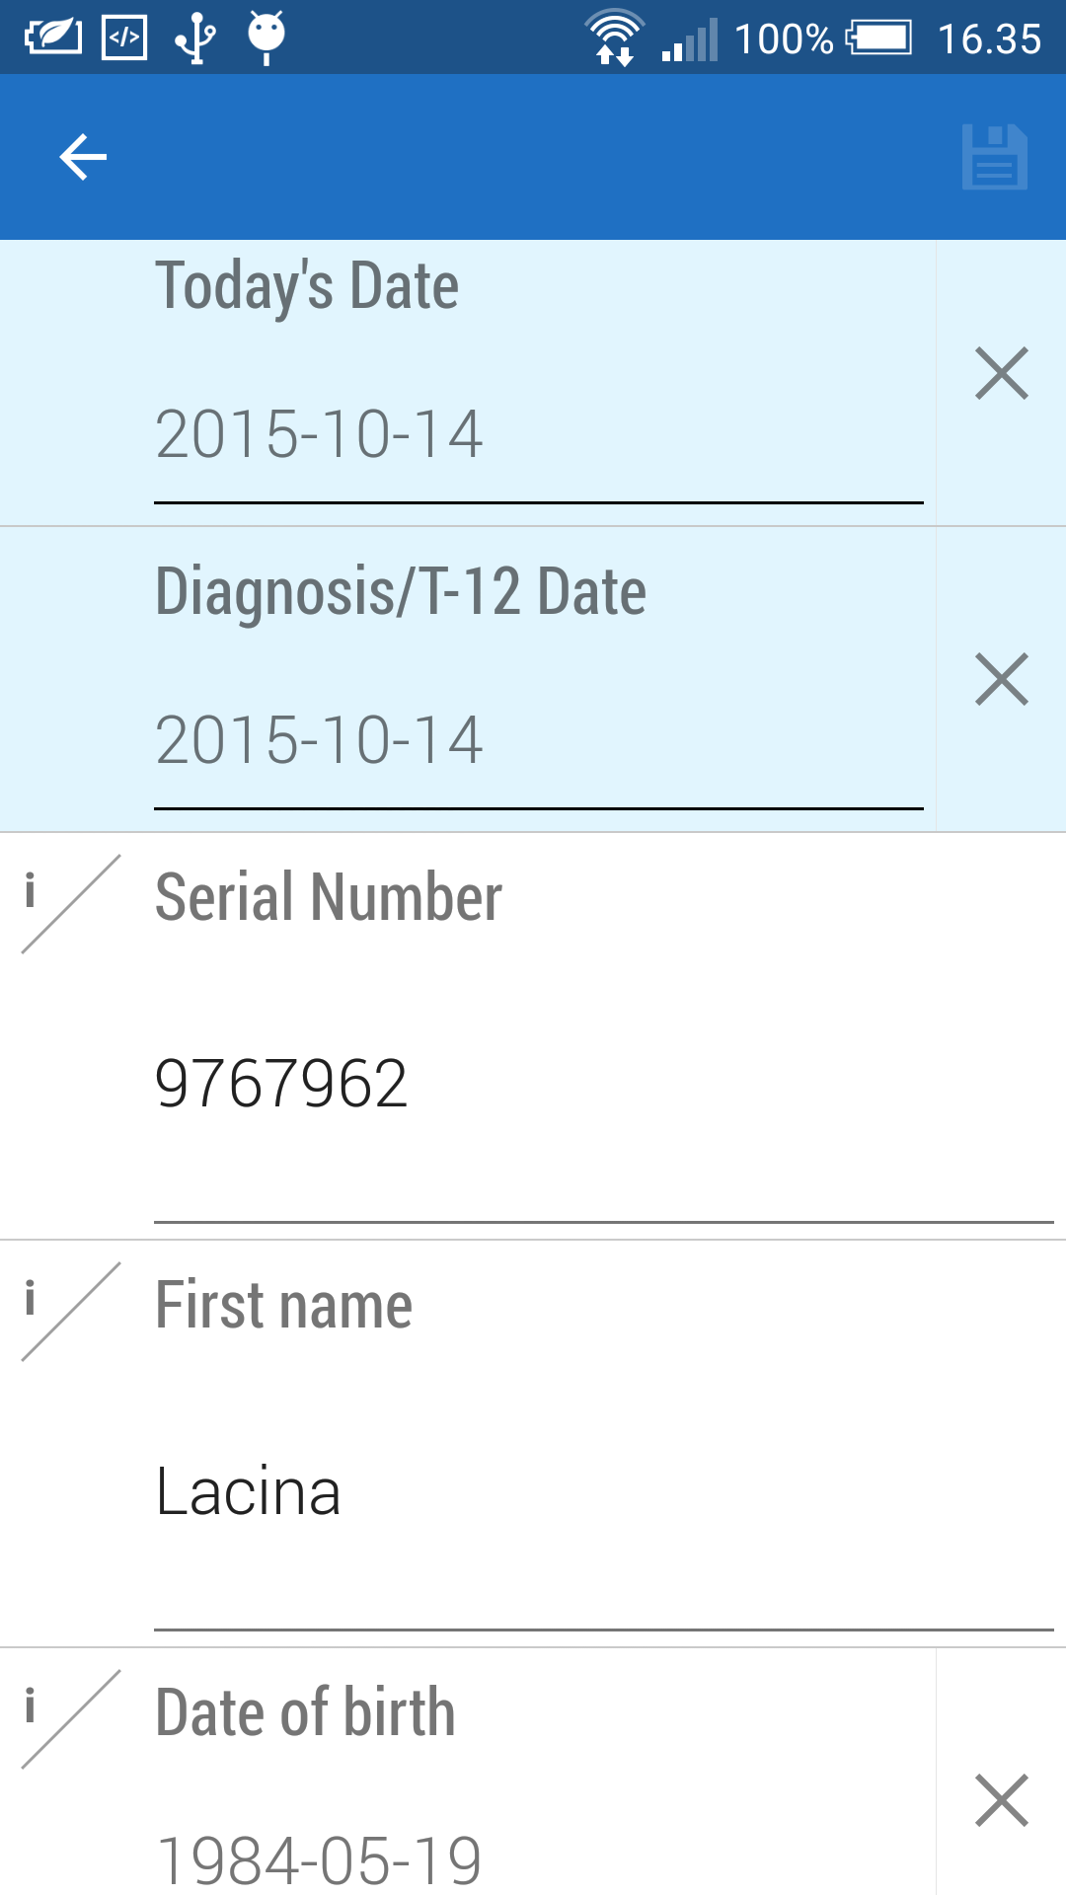Viewport: 1066px width, 1895px height.
Task: Tap the Diagnosis/T-12 Date label
Action: pyautogui.click(x=401, y=592)
